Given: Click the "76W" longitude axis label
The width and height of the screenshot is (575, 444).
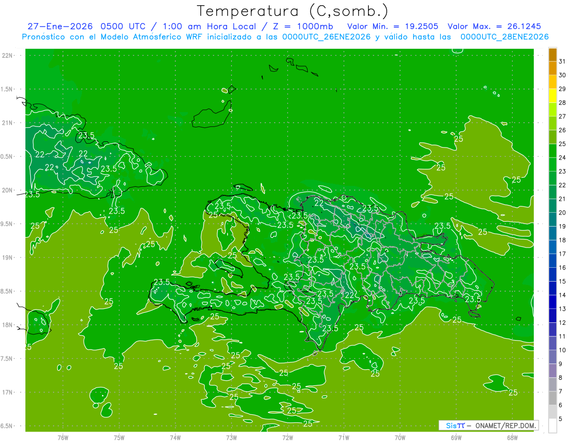Looking at the screenshot, I should point(63,437).
